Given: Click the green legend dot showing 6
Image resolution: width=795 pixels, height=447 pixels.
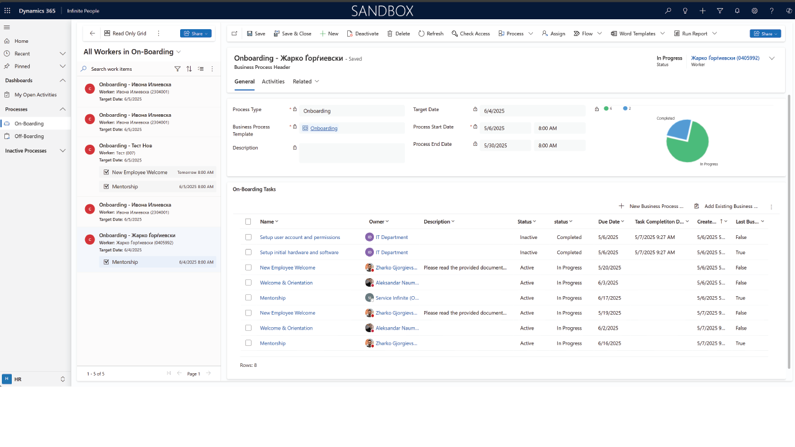Looking at the screenshot, I should 606,109.
